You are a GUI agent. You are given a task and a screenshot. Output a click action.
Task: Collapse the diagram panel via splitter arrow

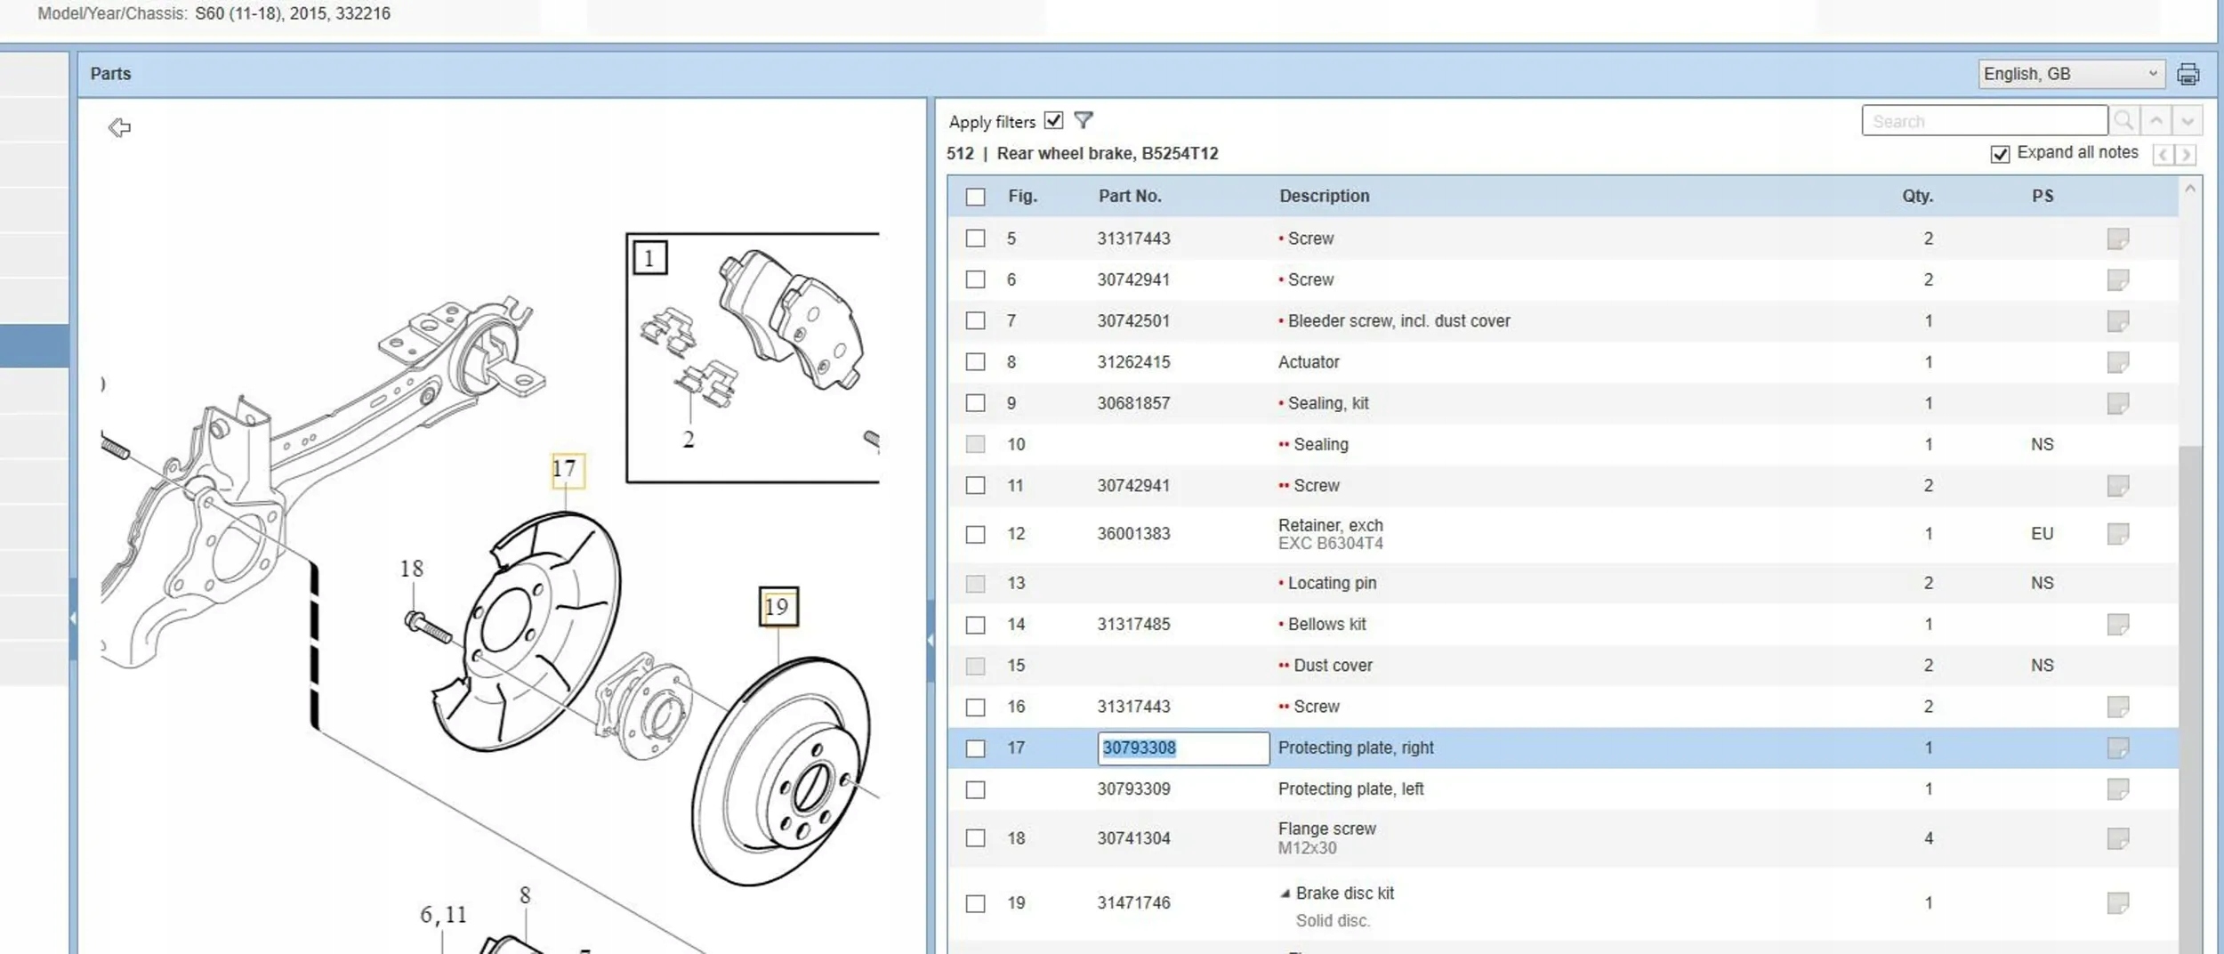[930, 640]
